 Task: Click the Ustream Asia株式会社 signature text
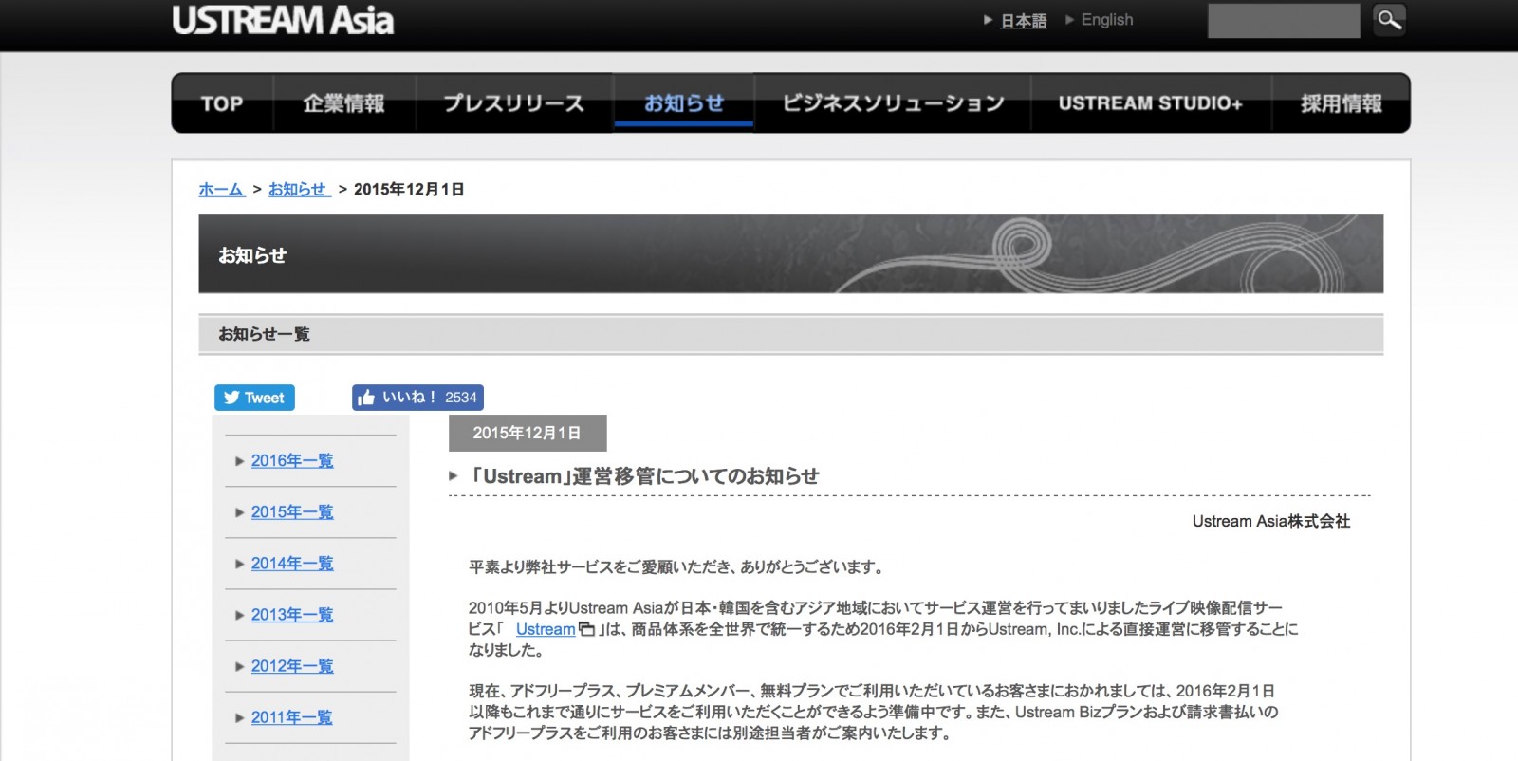click(x=1271, y=521)
